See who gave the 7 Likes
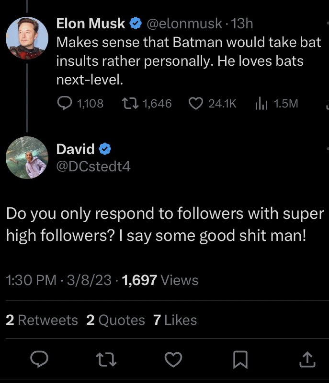This screenshot has height=383, width=329. (175, 320)
